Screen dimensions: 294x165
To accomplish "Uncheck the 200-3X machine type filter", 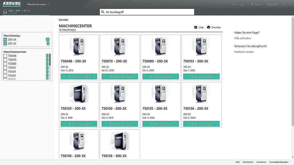I will click(5, 40).
